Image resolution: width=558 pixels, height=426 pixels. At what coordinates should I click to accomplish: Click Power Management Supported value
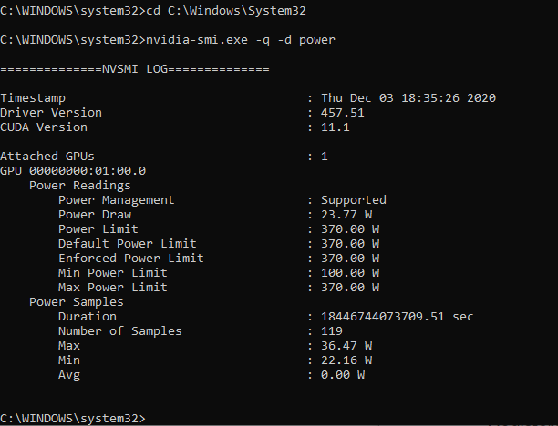click(x=354, y=200)
